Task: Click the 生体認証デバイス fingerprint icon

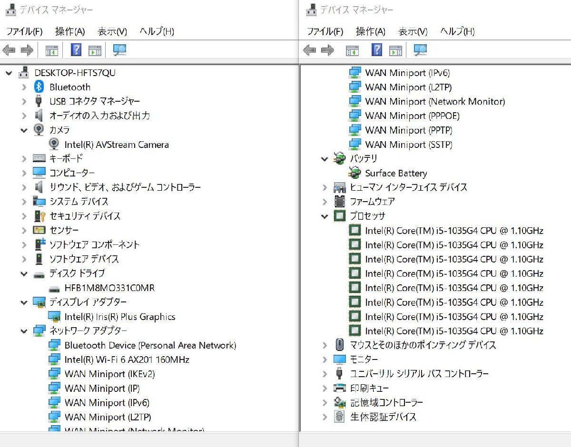Action: (339, 417)
